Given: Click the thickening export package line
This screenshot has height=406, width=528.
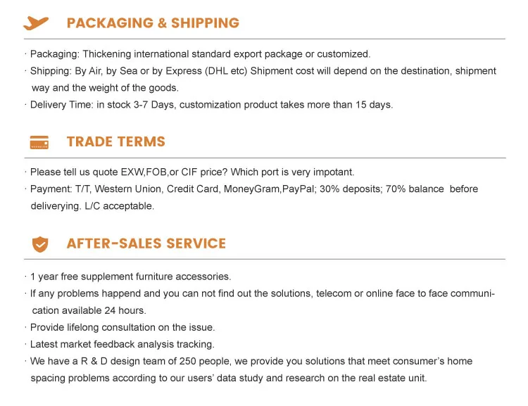Looking at the screenshot, I should tap(200, 54).
